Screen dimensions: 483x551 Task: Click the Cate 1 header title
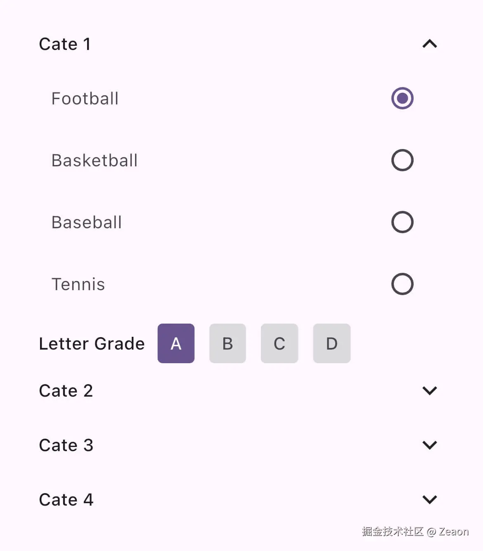(65, 44)
